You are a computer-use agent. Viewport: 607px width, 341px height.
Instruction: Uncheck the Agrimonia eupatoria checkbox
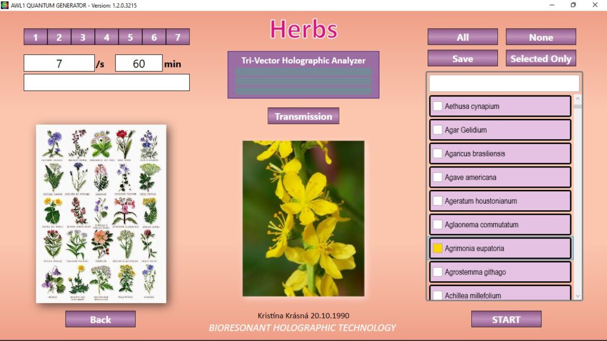pos(437,249)
